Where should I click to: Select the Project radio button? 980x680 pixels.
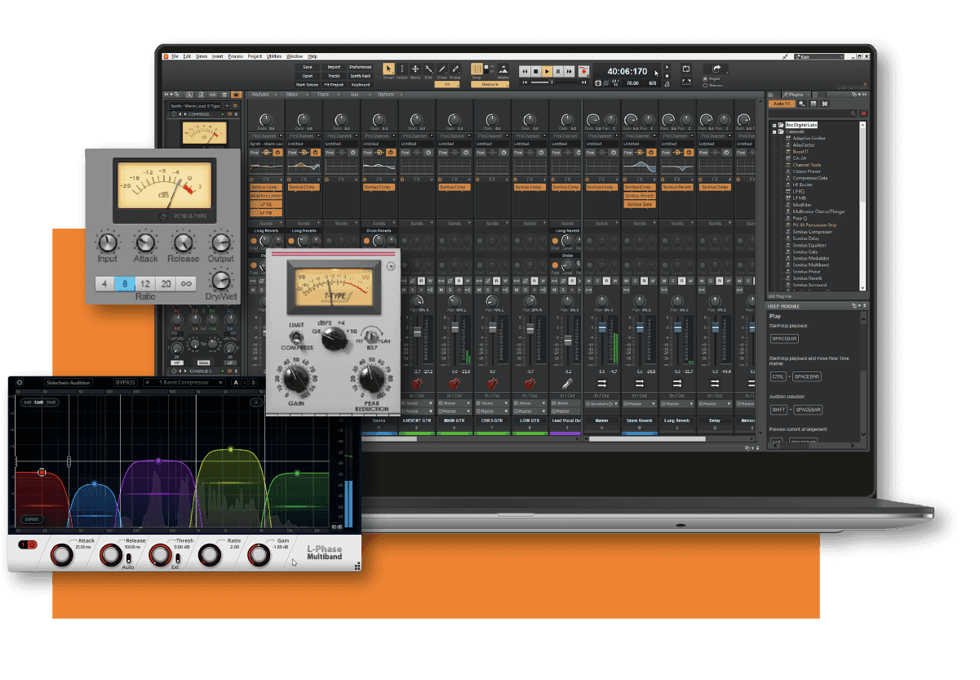tap(704, 78)
